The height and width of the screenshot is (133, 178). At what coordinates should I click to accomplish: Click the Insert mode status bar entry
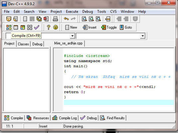[43, 126]
